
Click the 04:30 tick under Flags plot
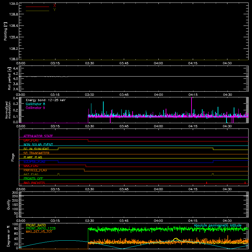pos(227,189)
